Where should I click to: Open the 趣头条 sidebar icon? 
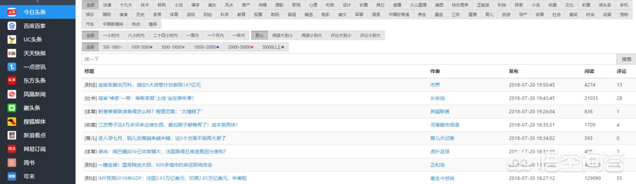11,108
